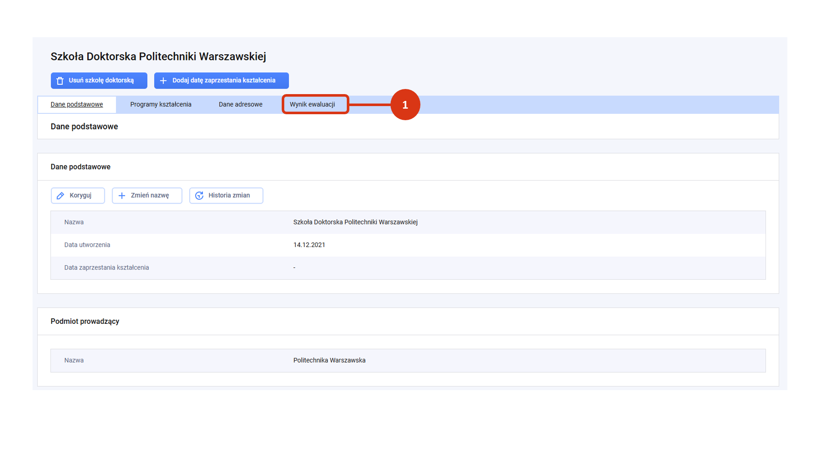The width and height of the screenshot is (822, 462).
Task: Click the Nazwa value Szkoła Doktorska row
Action: pos(355,222)
